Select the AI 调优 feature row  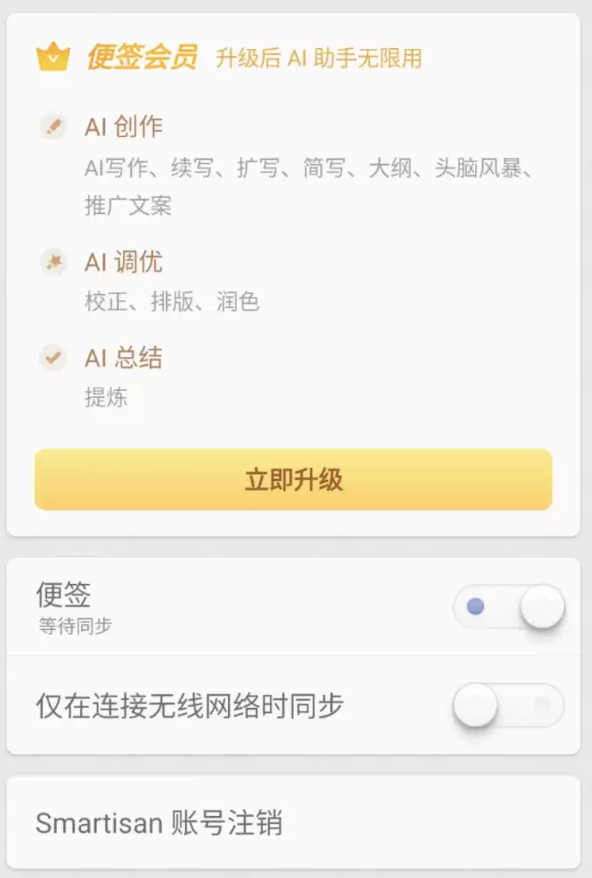pos(124,262)
